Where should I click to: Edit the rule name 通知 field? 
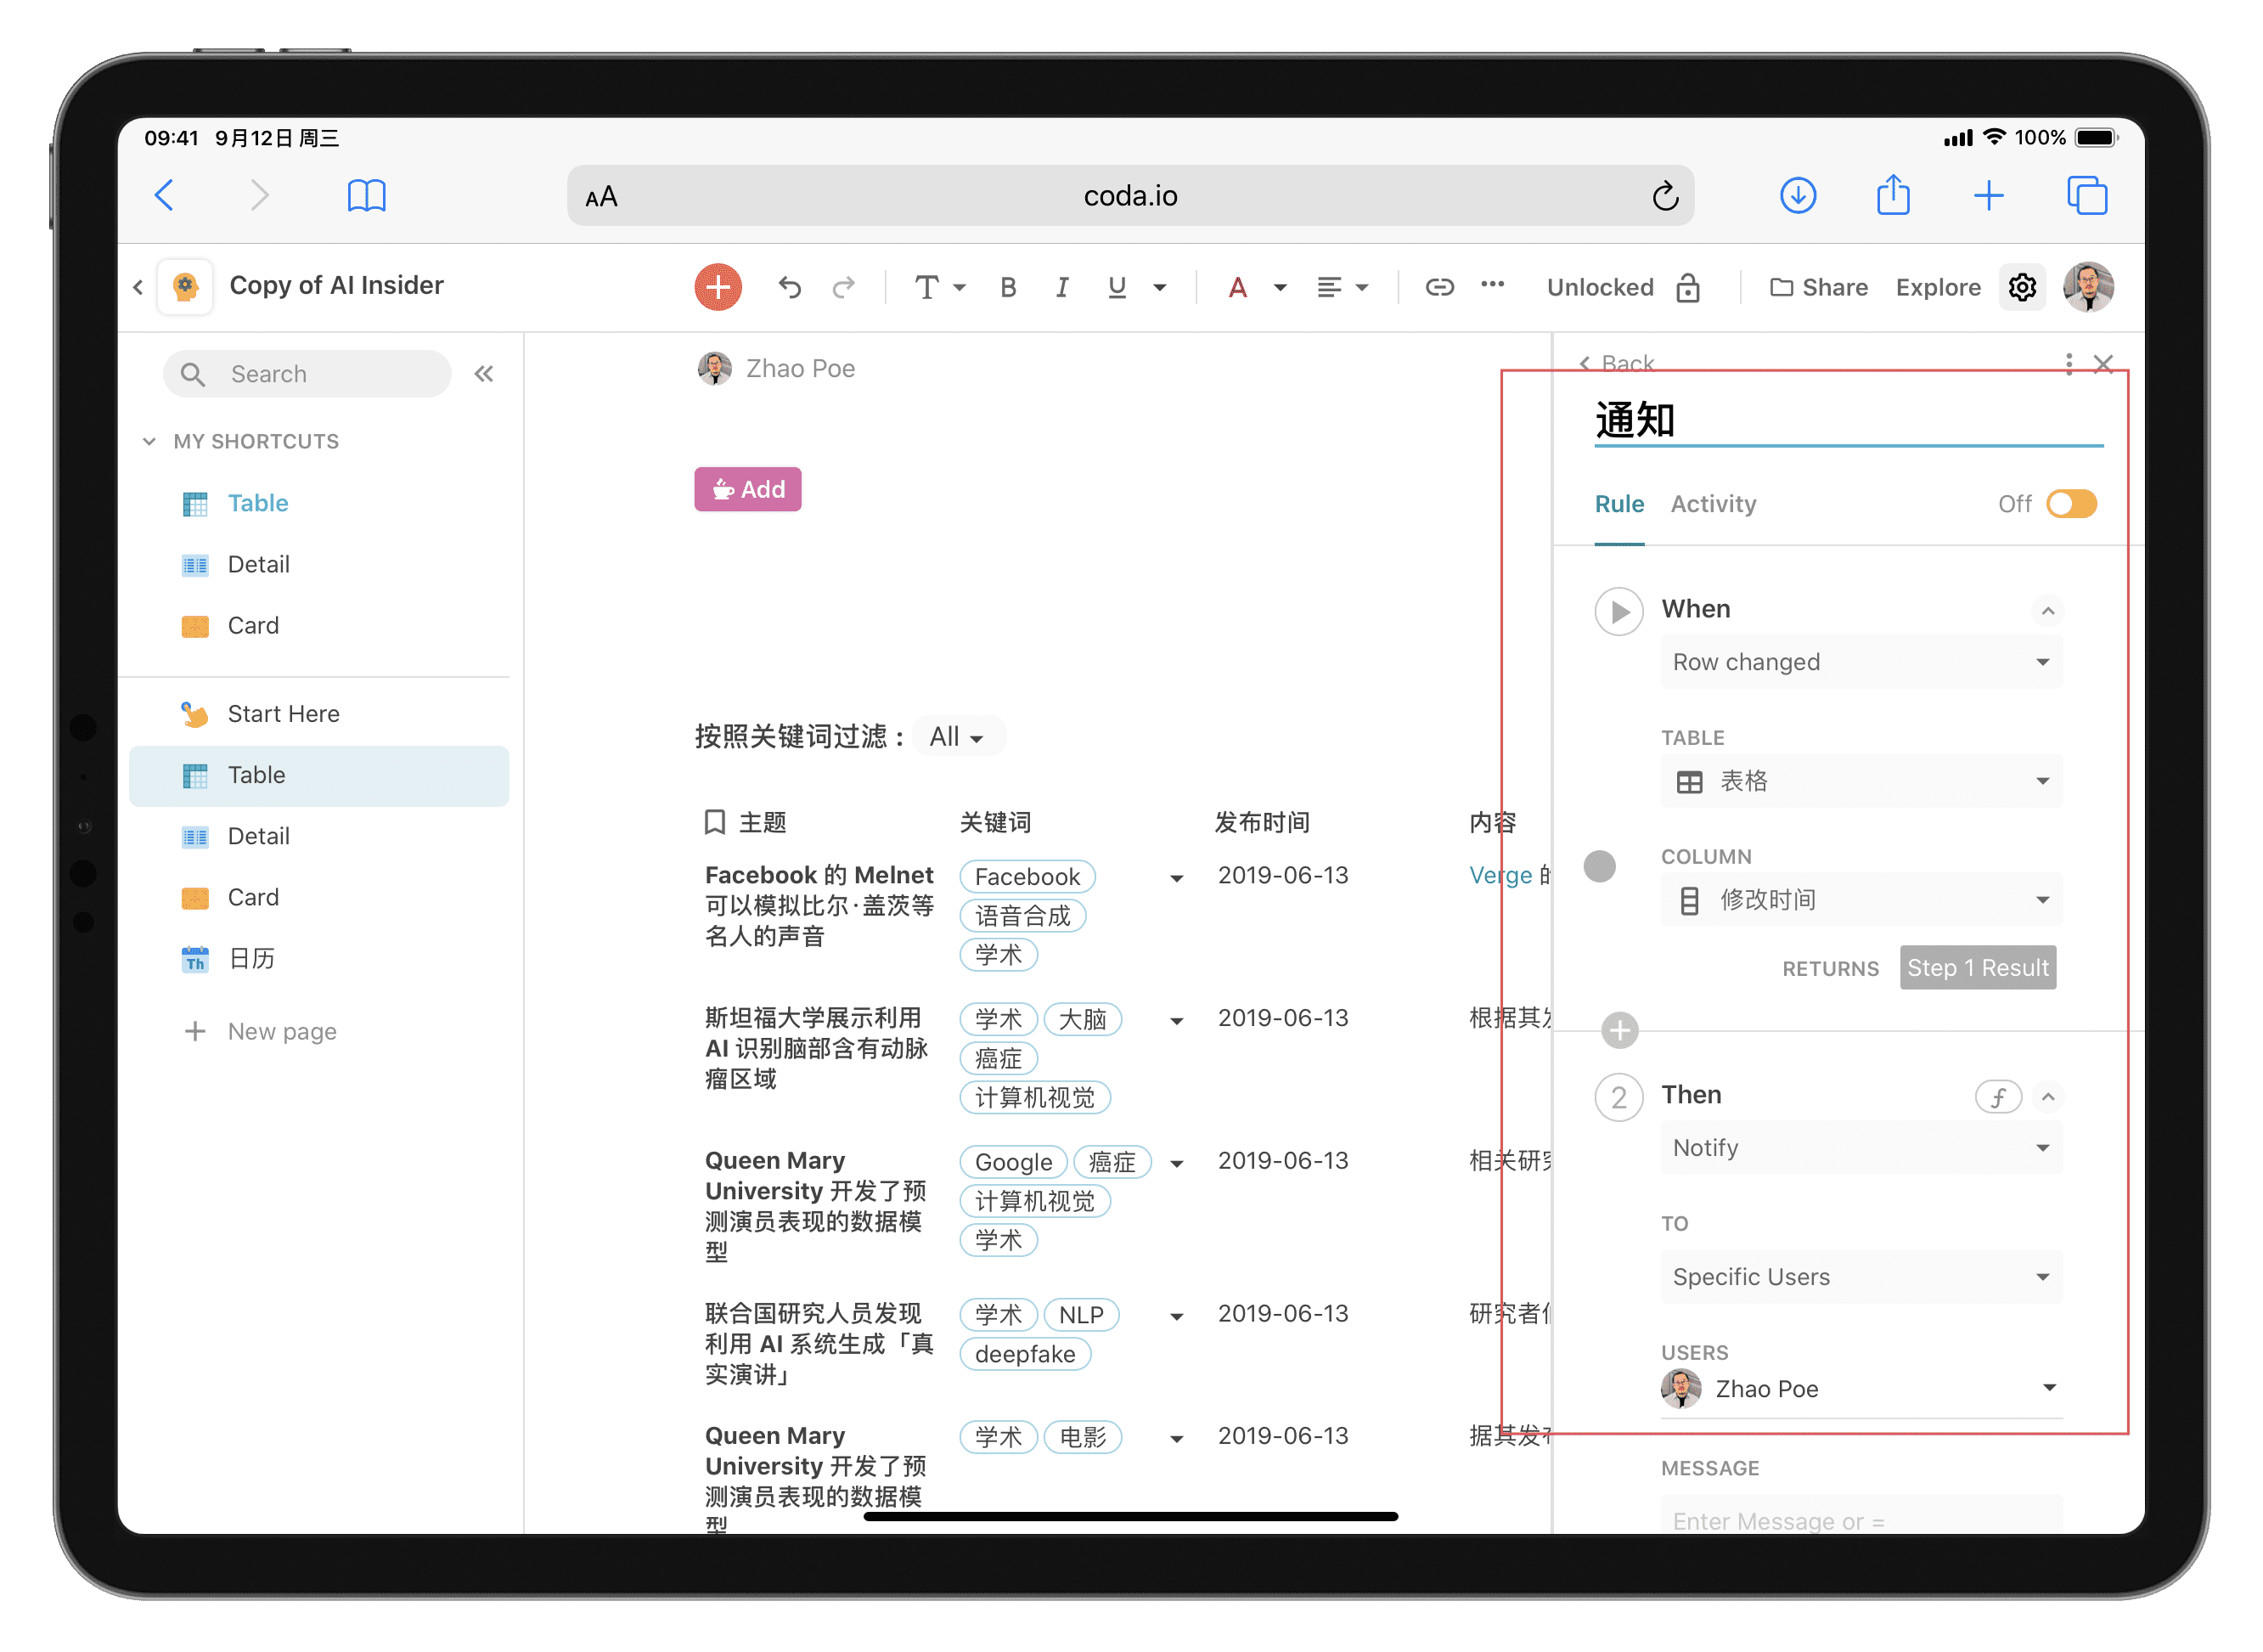1848,421
